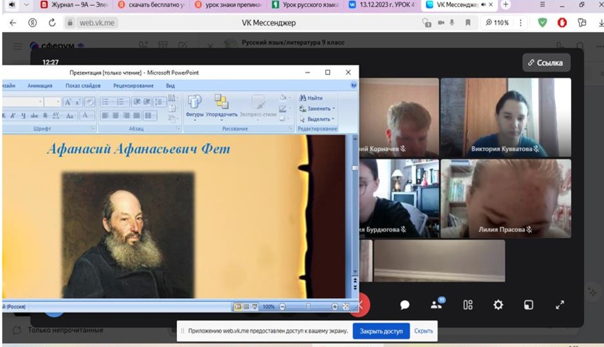The height and width of the screenshot is (347, 604).
Task: Click Скрыть link in sharing notice
Action: [x=423, y=331]
